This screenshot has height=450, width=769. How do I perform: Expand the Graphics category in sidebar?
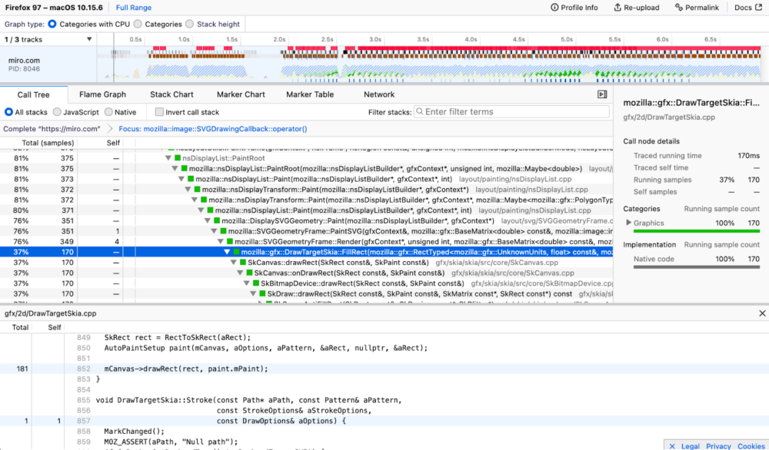coord(628,223)
